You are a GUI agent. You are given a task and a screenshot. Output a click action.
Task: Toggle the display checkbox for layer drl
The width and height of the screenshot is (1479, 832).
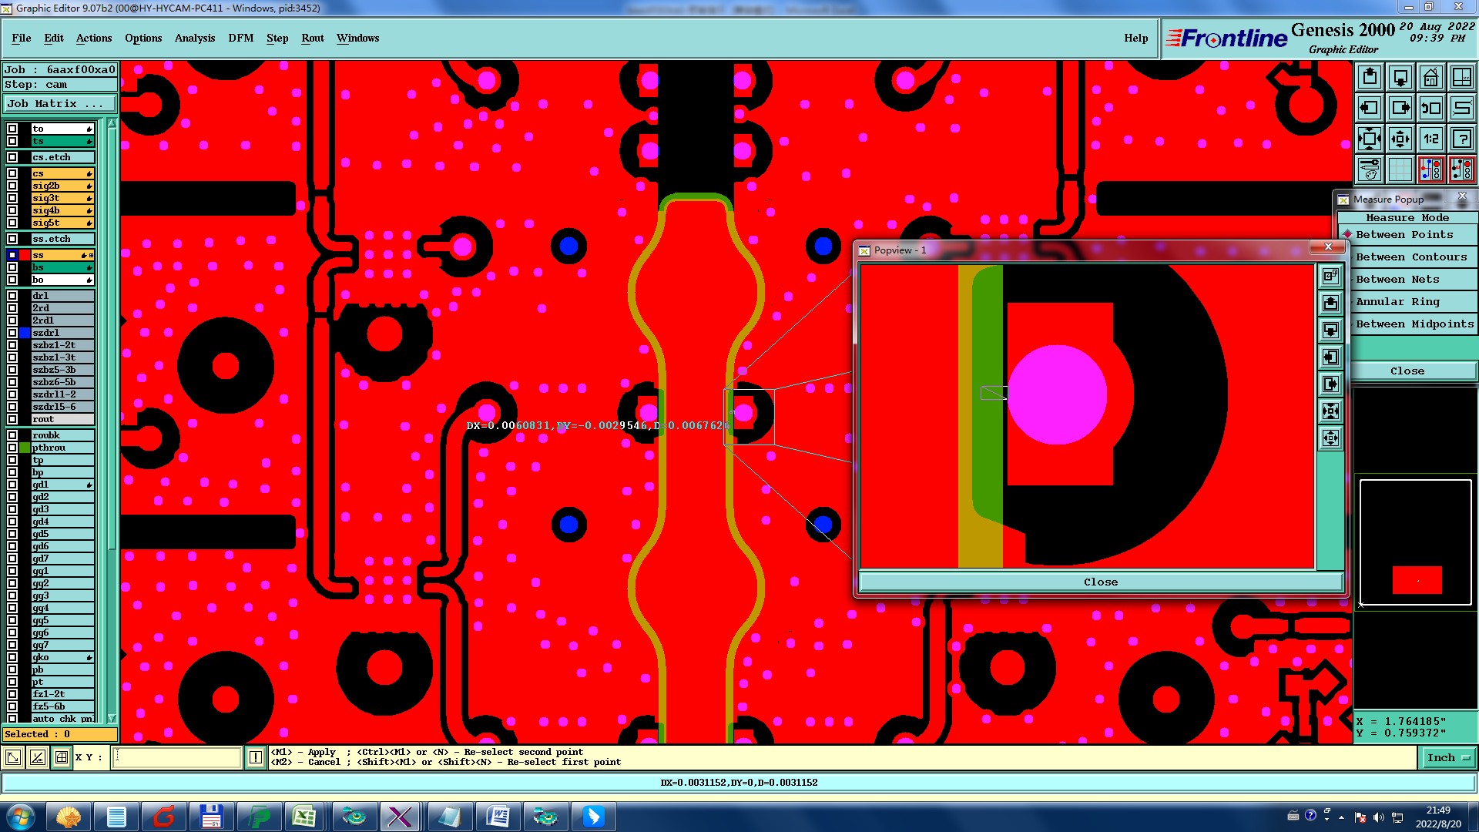tap(12, 296)
